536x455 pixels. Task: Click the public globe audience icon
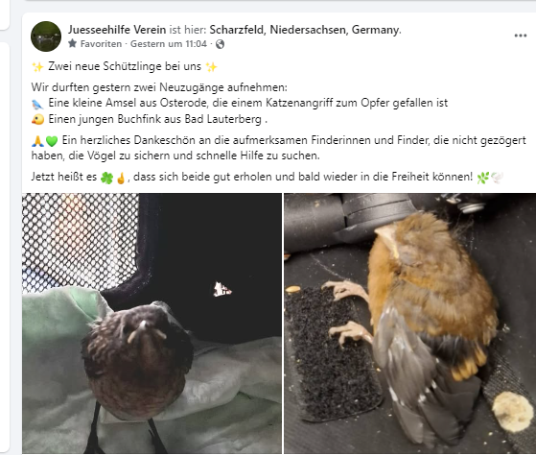pos(220,44)
